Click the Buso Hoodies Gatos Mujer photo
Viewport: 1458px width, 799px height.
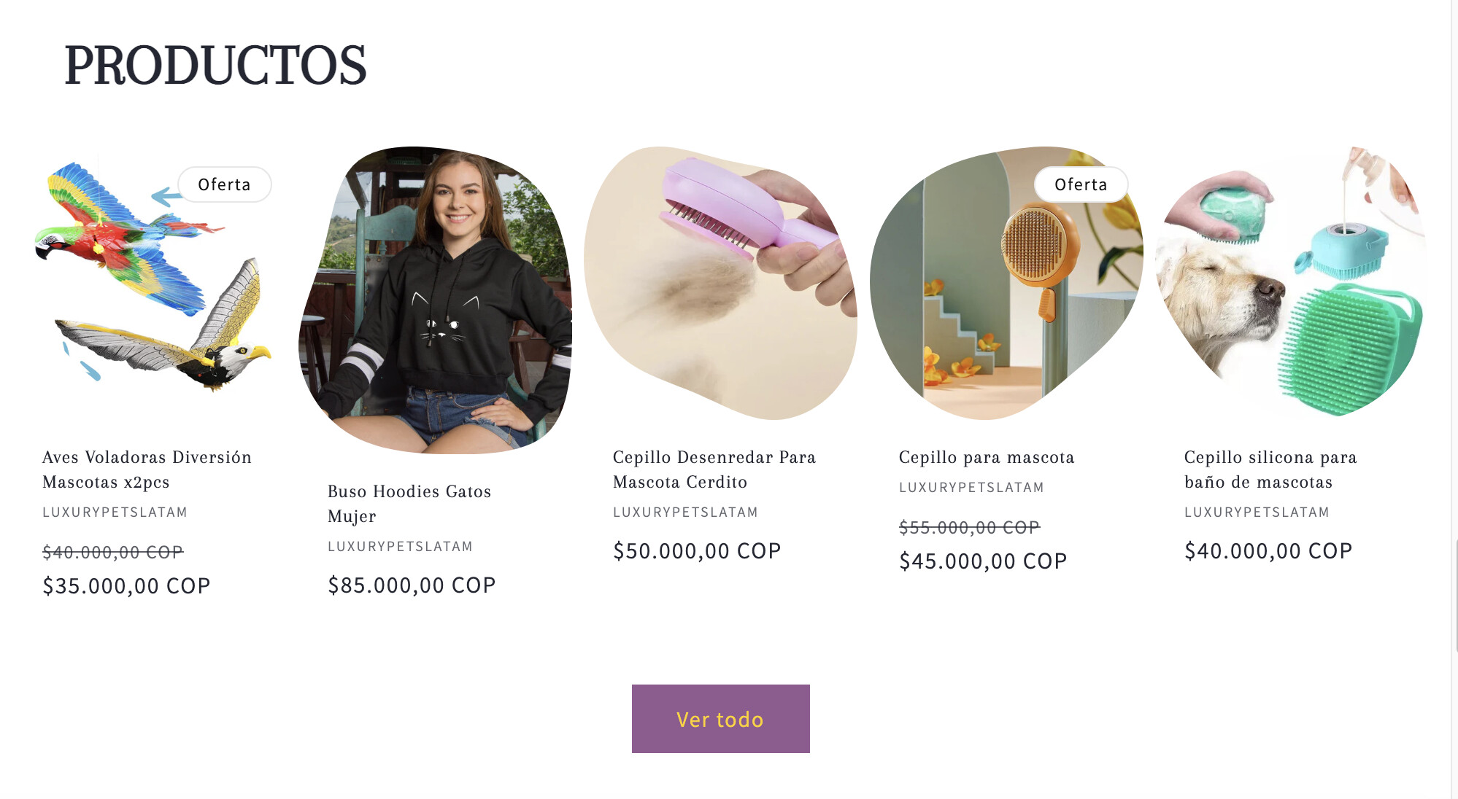click(436, 299)
